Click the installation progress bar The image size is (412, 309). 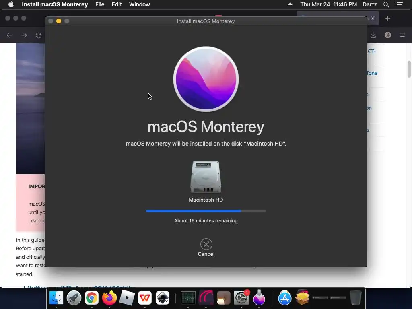(206, 211)
